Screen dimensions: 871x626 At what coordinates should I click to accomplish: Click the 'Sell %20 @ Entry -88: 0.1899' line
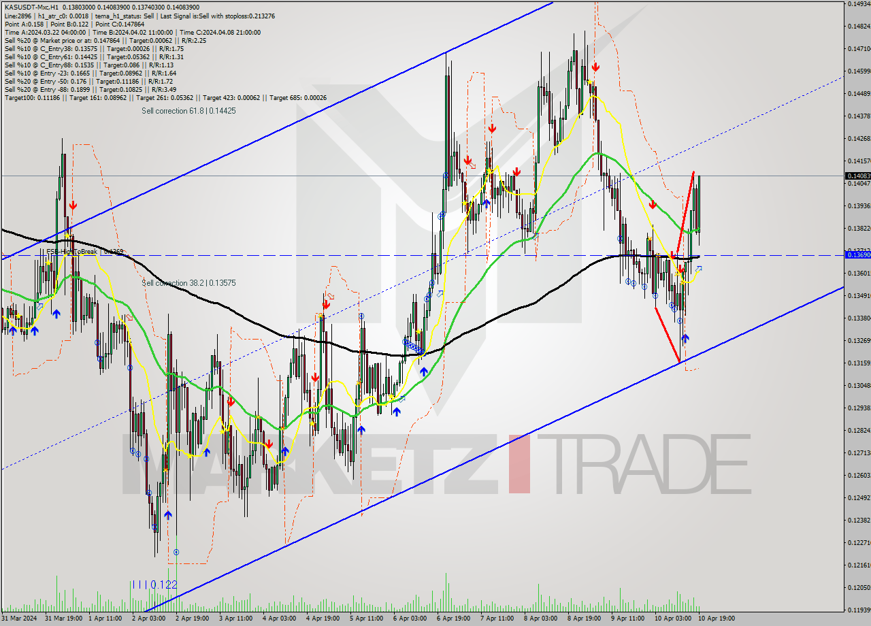(91, 89)
